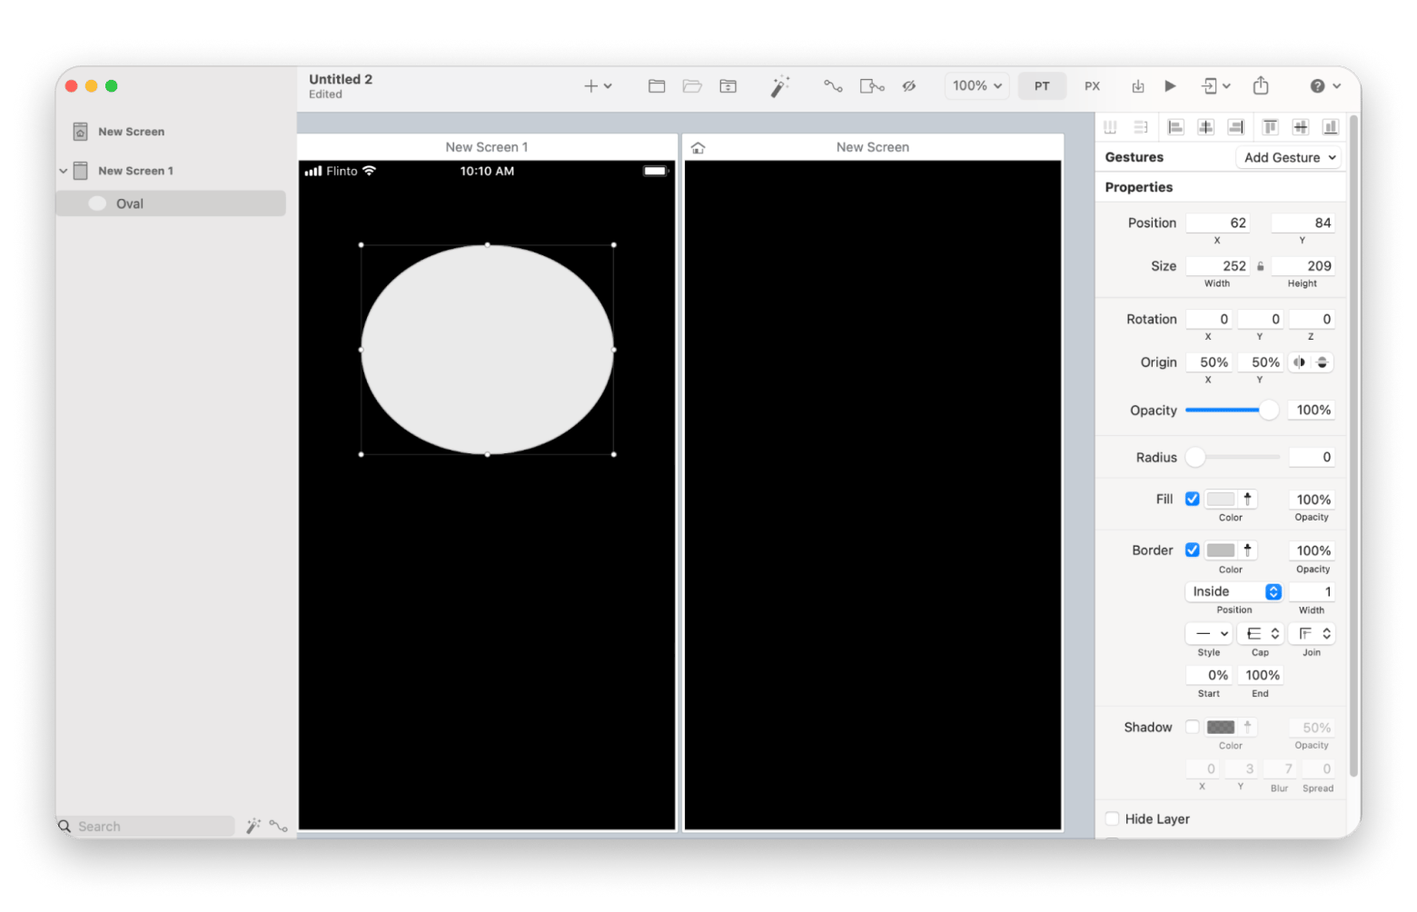Disable the Border checkbox
Viewport: 1417px width, 912px height.
click(1192, 550)
